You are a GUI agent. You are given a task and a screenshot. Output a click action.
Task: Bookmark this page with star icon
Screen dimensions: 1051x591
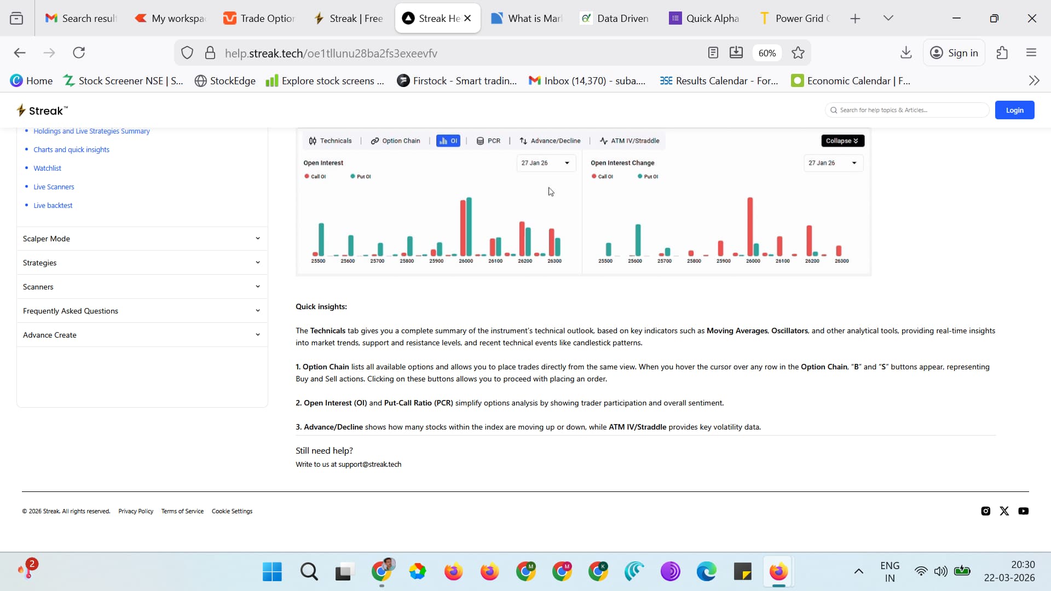point(798,53)
